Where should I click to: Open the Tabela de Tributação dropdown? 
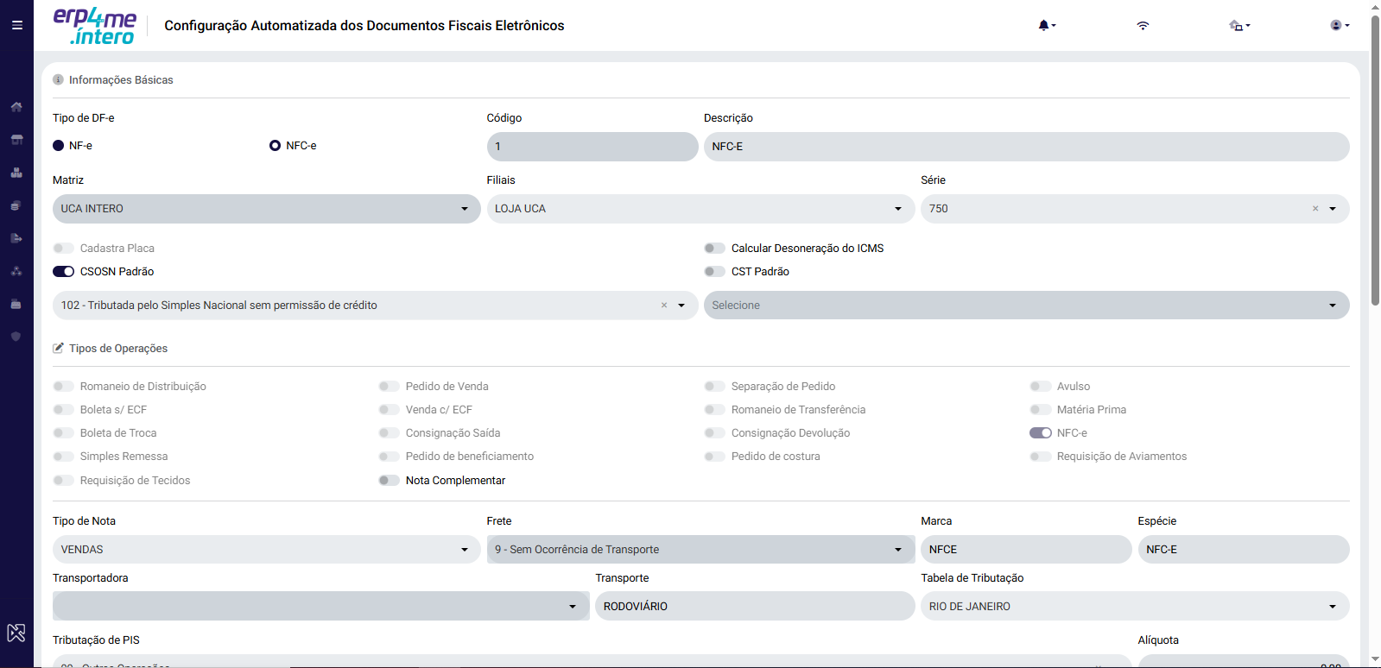1135,607
